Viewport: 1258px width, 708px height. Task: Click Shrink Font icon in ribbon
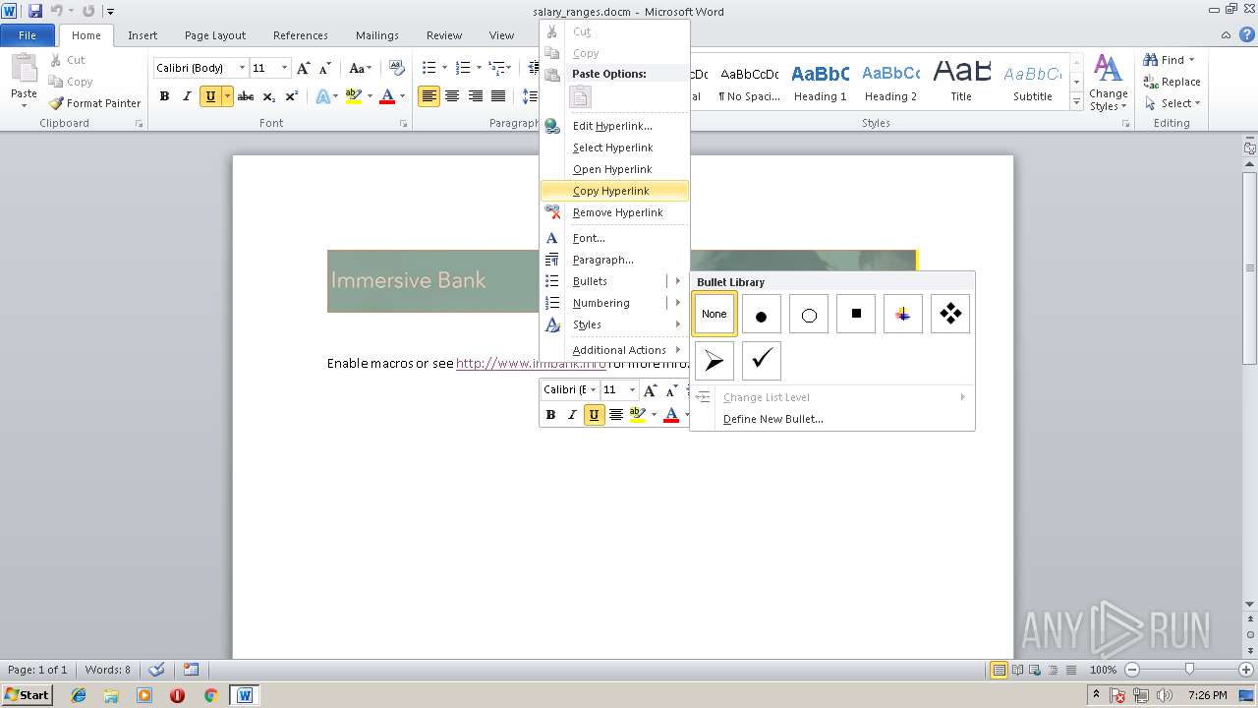(325, 68)
